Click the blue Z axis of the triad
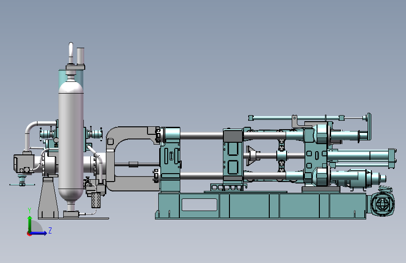Image resolution: width=406 pixels, height=263 pixels. (39, 233)
